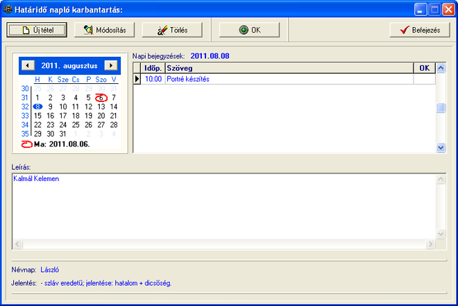The height and width of the screenshot is (306, 458).
Task: Select August 22 in the calendar
Action: [x=37, y=125]
